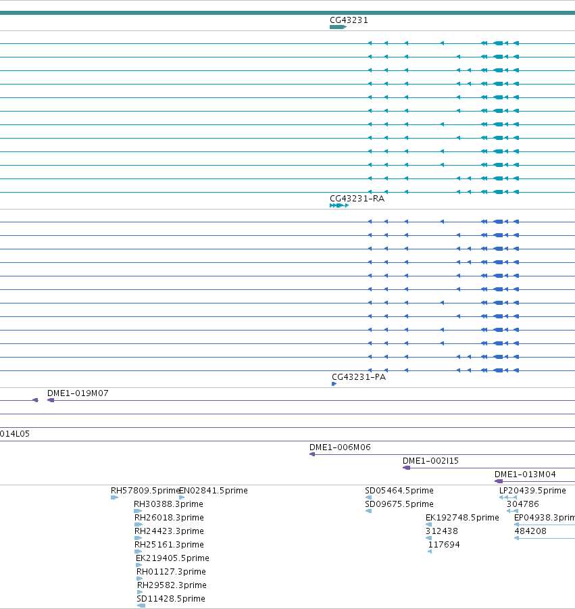The height and width of the screenshot is (609, 575).
Task: Select DME1-006M06 purple end arrow
Action: click(x=311, y=454)
